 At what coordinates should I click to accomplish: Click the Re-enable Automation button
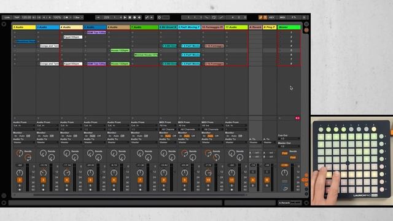tap(152, 17)
